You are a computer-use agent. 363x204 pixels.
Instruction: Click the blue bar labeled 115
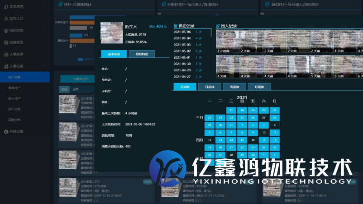point(76,35)
